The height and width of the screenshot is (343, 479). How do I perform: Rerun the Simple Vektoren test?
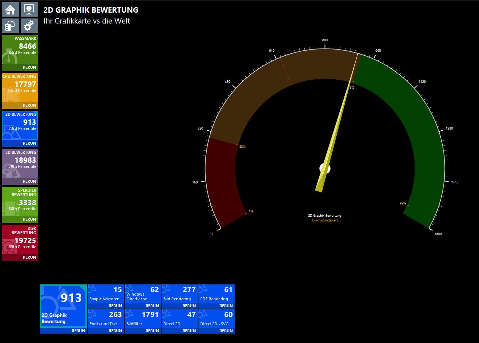(115, 306)
